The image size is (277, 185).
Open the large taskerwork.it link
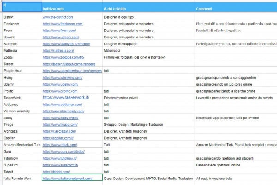(66, 98)
